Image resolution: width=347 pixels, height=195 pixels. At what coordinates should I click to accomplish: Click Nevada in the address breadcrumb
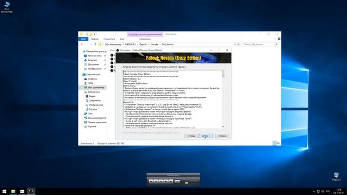coord(154,44)
